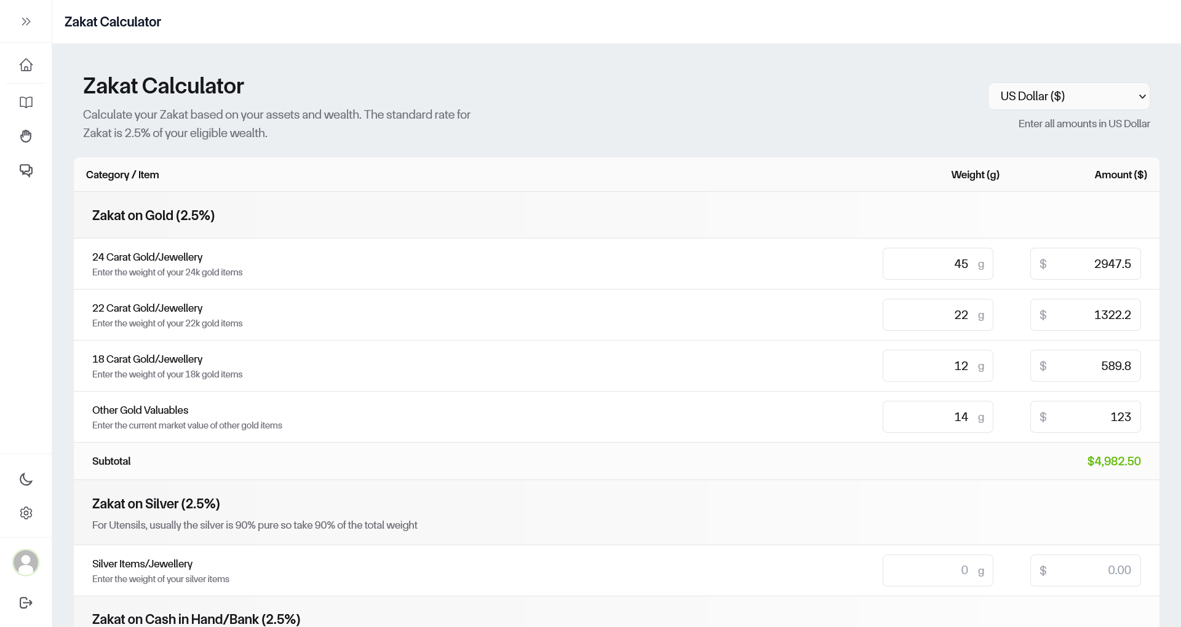The image size is (1181, 627).
Task: Open the chat/feedback icon in sidebar
Action: 26,170
